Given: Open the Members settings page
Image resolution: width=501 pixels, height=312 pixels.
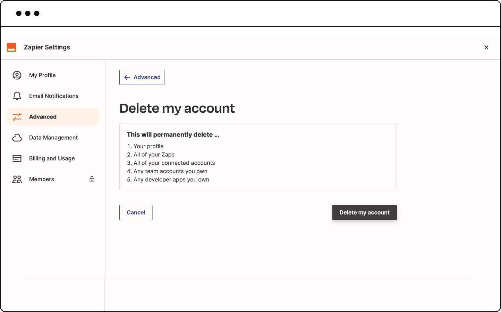Looking at the screenshot, I should 53,179.
